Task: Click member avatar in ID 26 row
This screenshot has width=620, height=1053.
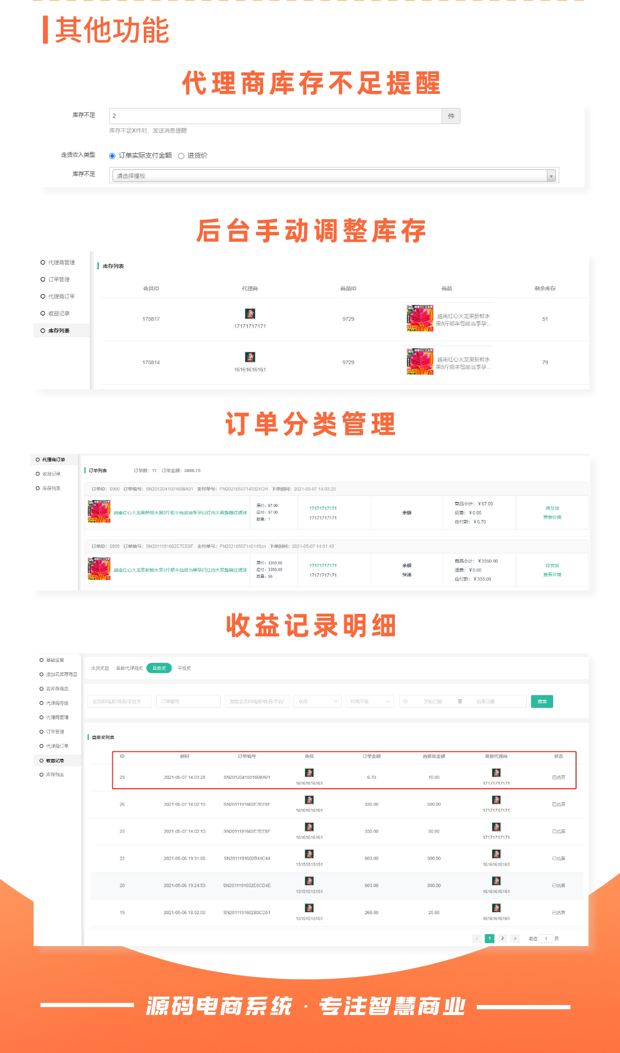Action: coord(309,799)
